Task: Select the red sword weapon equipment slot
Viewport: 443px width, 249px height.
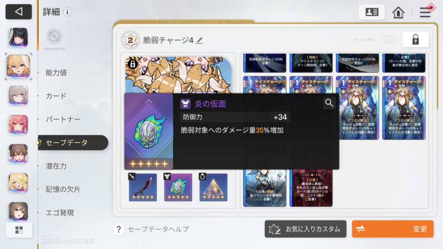Action: click(143, 187)
